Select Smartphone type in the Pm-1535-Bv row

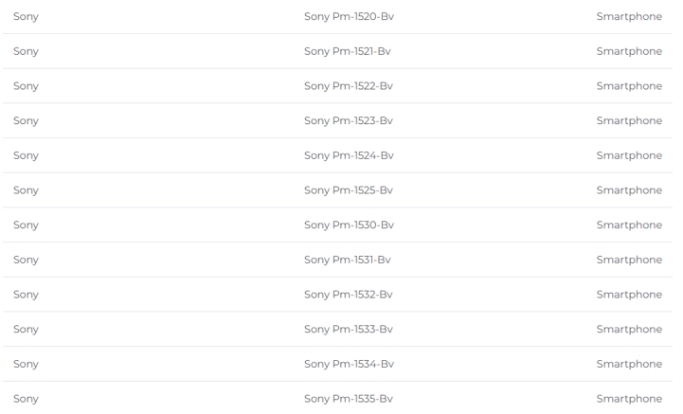629,399
